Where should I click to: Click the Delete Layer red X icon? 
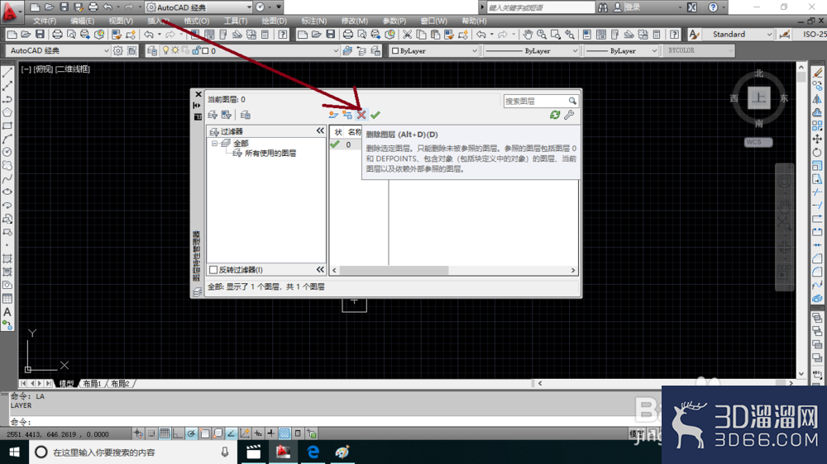361,115
